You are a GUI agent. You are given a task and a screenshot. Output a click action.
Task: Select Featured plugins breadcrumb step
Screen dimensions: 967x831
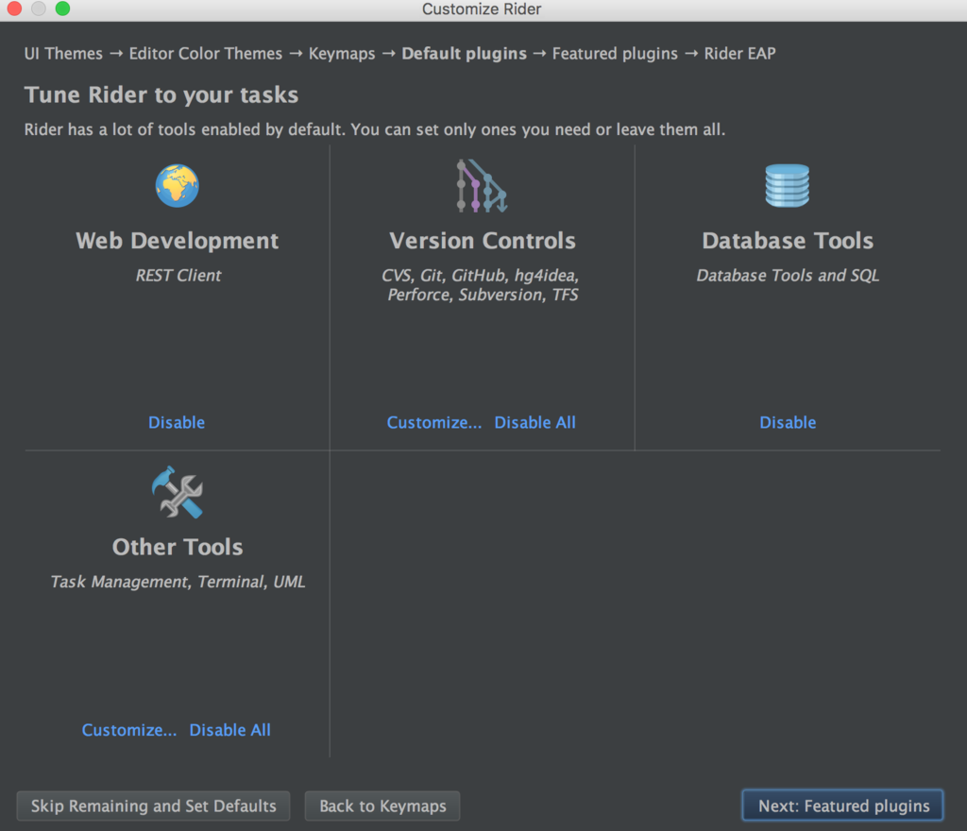click(615, 54)
